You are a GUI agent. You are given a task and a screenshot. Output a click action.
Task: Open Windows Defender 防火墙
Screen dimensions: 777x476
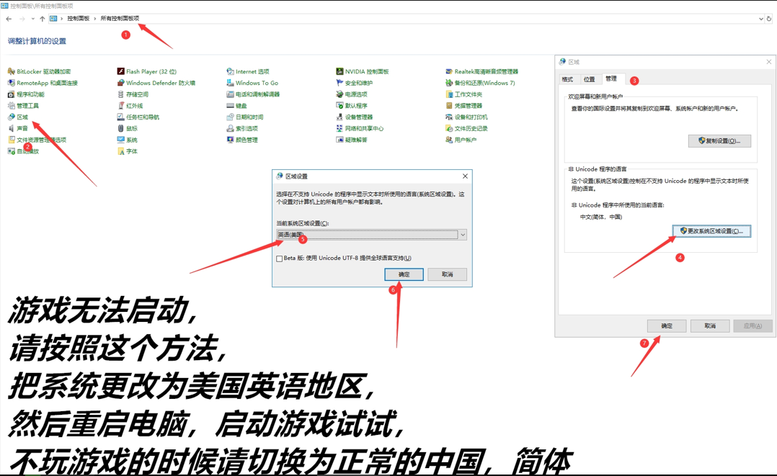click(x=160, y=84)
